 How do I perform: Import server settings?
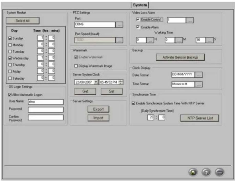(x=98, y=118)
